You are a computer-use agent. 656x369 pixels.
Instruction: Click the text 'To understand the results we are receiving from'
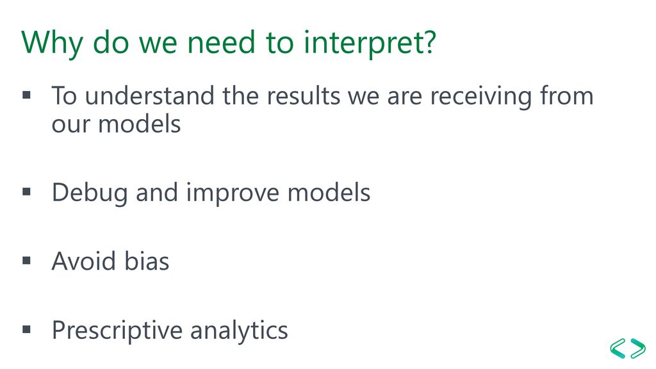click(x=323, y=96)
